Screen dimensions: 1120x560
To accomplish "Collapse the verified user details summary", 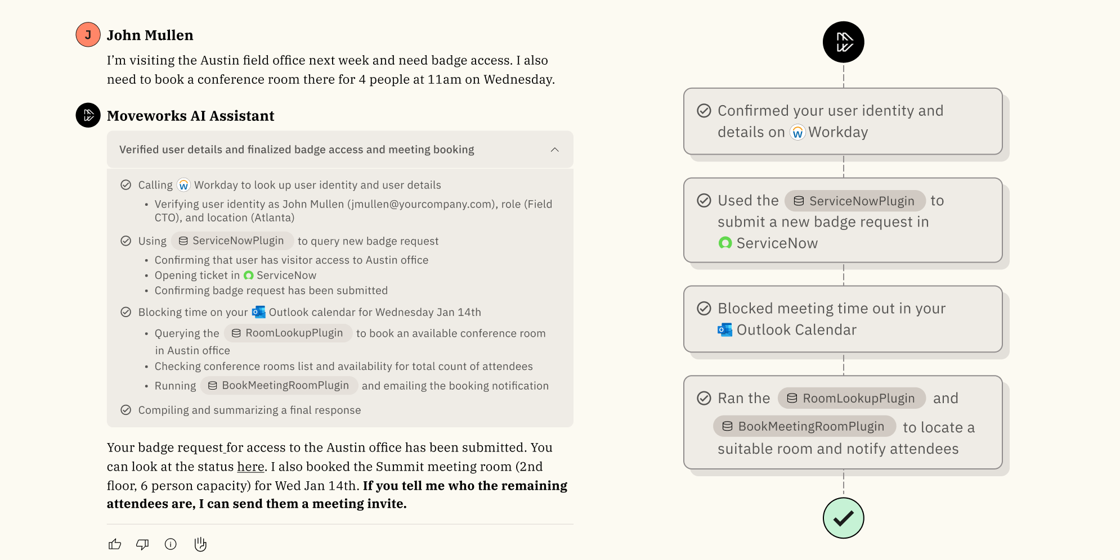I will 554,150.
